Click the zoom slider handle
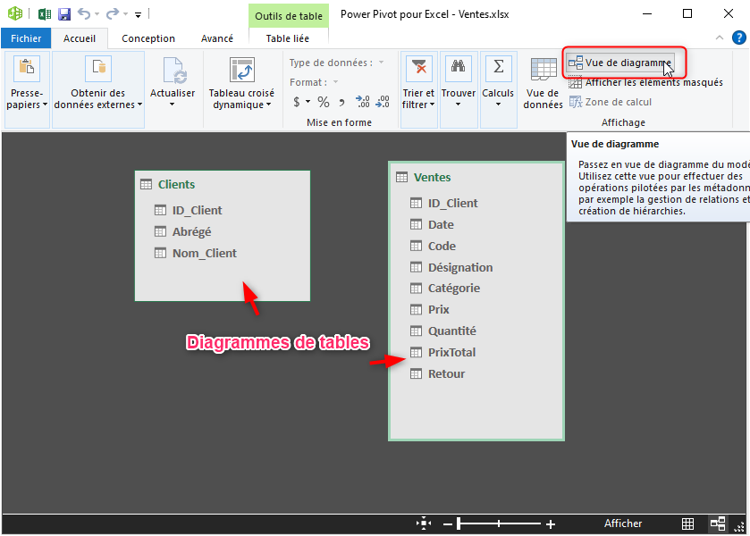The height and width of the screenshot is (536, 750). tap(459, 524)
